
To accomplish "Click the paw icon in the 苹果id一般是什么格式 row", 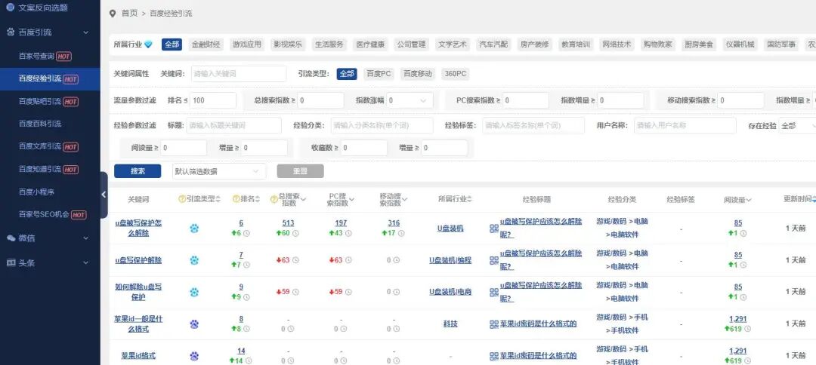I will click(x=194, y=324).
